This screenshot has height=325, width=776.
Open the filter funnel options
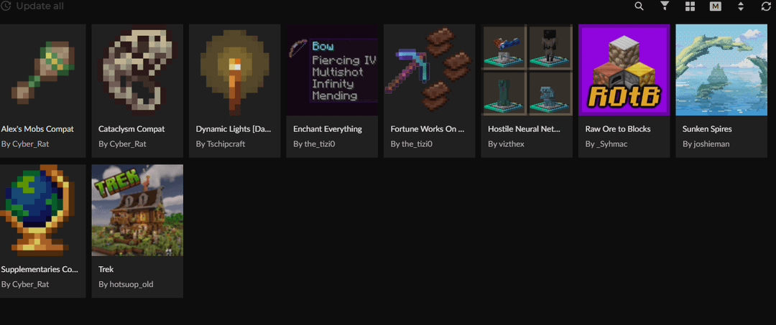[665, 6]
